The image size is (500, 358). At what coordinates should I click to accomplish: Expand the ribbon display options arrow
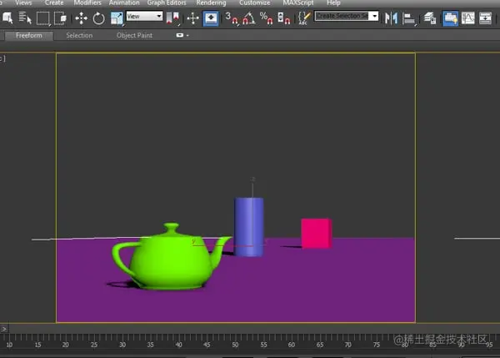click(187, 35)
